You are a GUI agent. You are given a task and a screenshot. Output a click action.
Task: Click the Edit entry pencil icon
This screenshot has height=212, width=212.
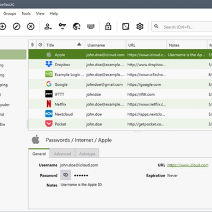click(x=16, y=26)
